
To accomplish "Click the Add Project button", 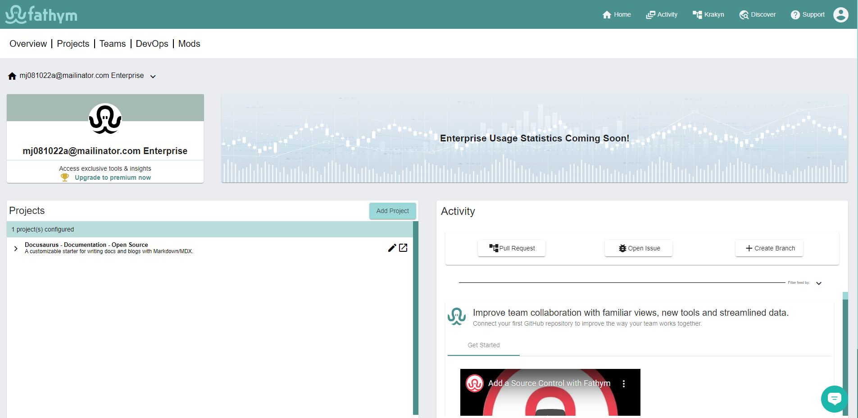I will click(x=393, y=211).
